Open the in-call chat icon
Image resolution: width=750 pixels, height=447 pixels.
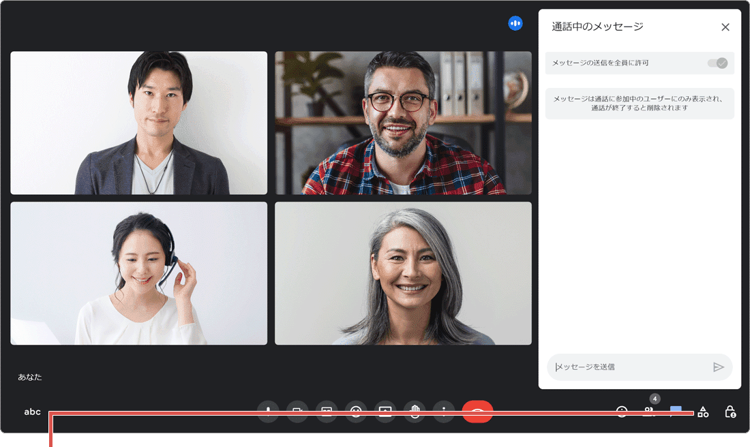pyautogui.click(x=676, y=412)
